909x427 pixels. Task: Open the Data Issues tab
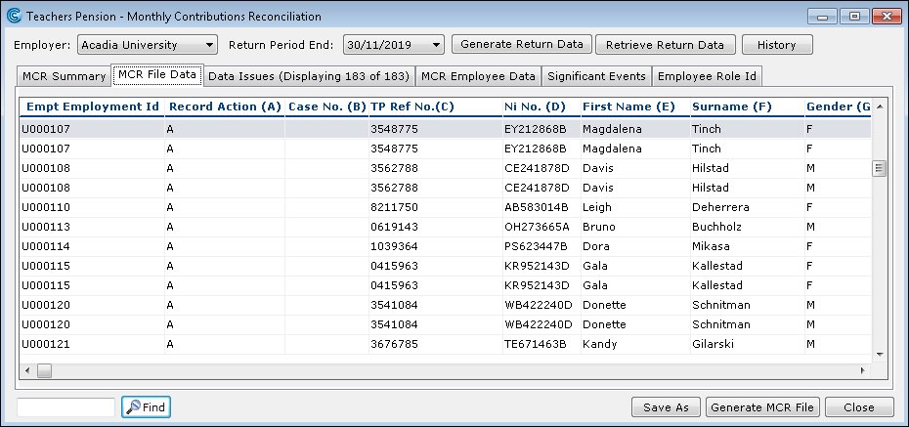tap(309, 76)
